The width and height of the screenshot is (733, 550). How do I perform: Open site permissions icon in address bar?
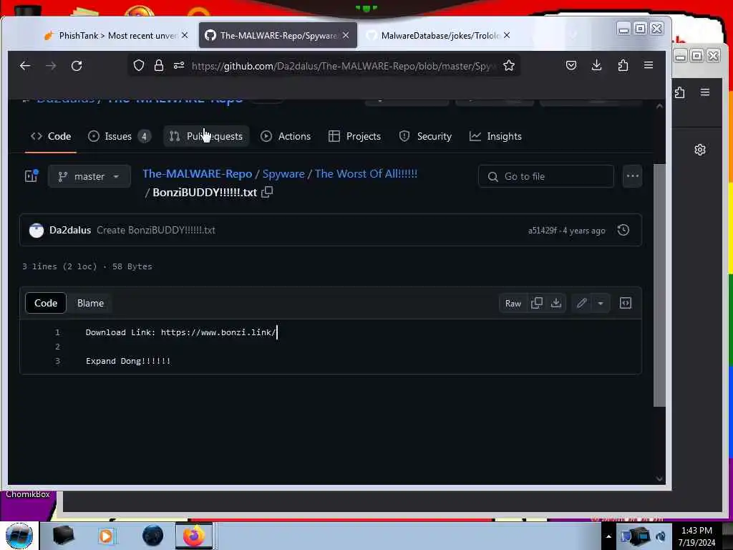(x=179, y=65)
